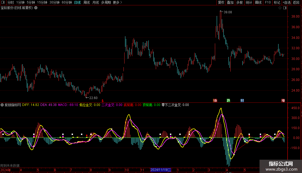The width and height of the screenshot is (302, 173).
Task: Select the 1分钟 period
Action: pos(20,2)
